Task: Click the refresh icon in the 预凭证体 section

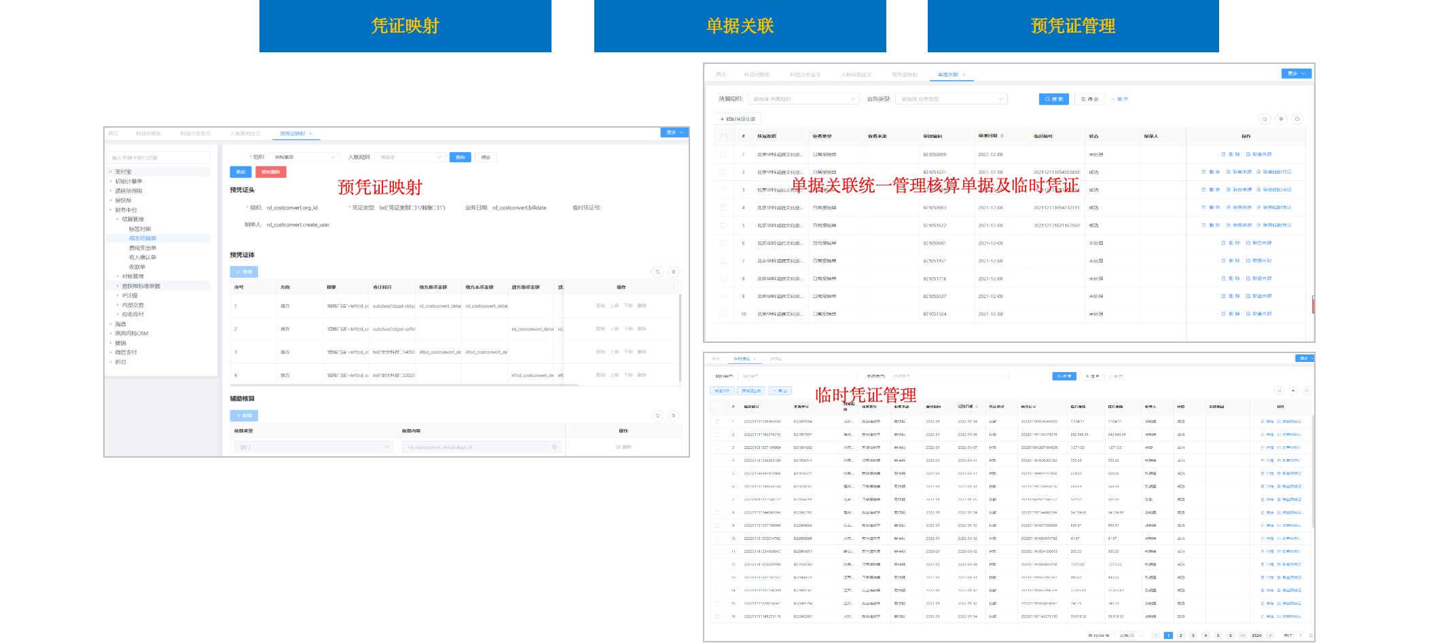Action: point(657,272)
